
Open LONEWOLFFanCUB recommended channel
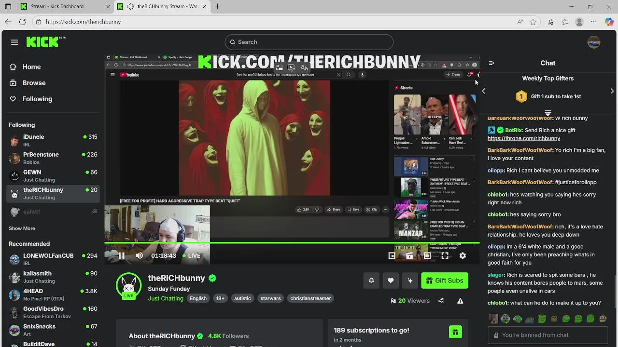53,259
